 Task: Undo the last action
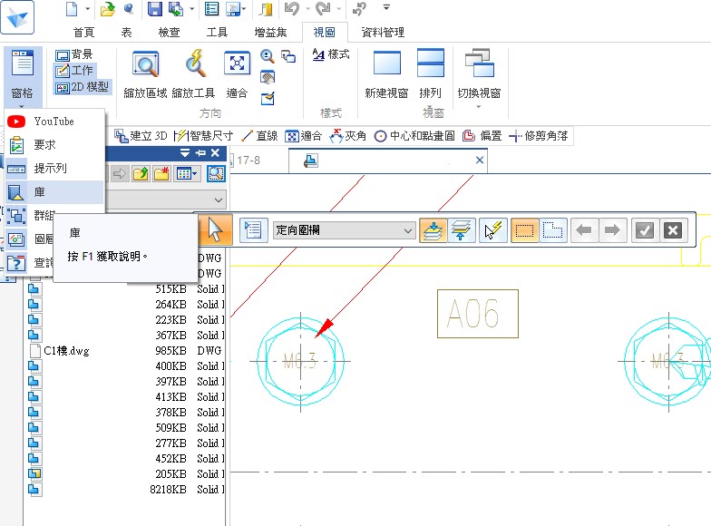click(292, 9)
